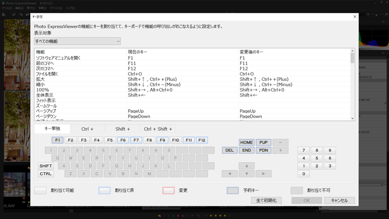Select numpad key 8
Screen dimensions: 389x219
coord(317,150)
